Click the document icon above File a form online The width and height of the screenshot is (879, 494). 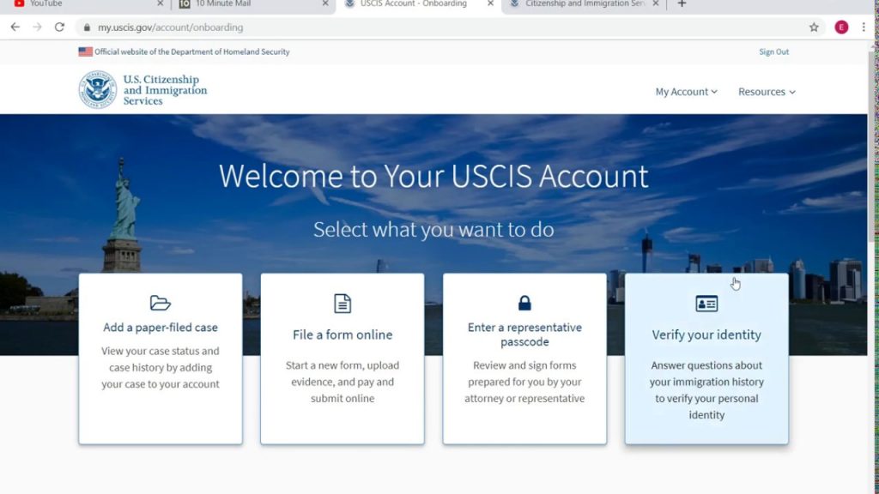[x=342, y=302]
